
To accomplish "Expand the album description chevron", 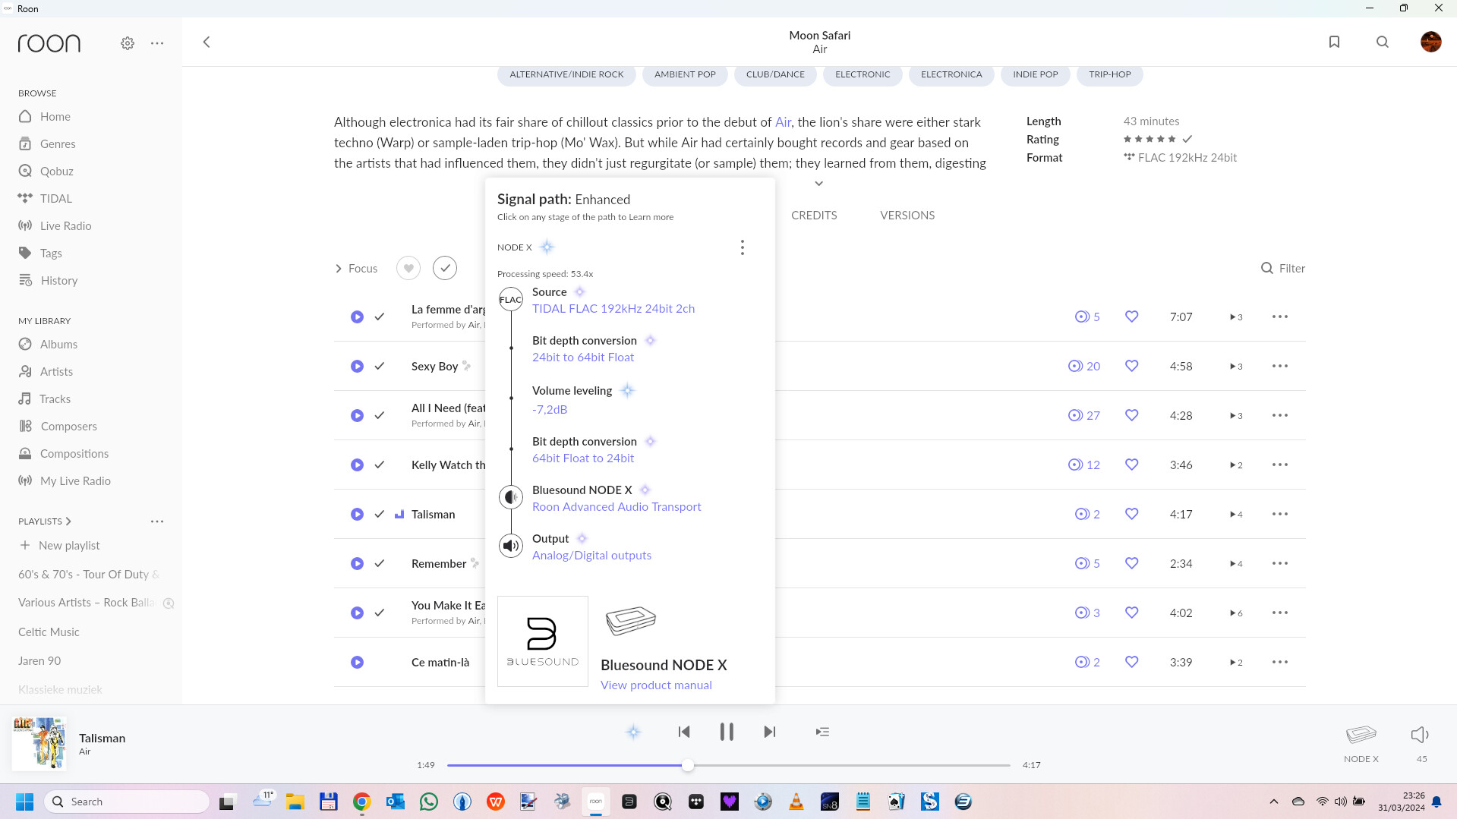I will [x=818, y=183].
